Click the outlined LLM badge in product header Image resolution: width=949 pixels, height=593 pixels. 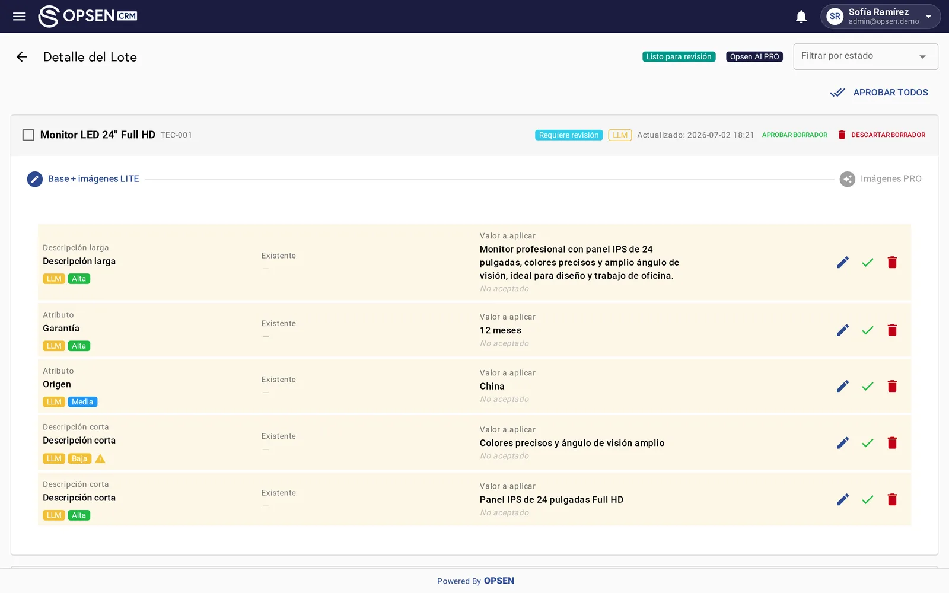click(x=620, y=135)
